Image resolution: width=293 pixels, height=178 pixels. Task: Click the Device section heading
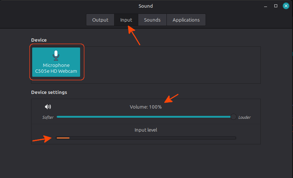point(39,39)
